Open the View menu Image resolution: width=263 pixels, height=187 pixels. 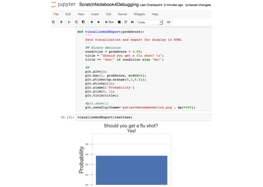81,14
